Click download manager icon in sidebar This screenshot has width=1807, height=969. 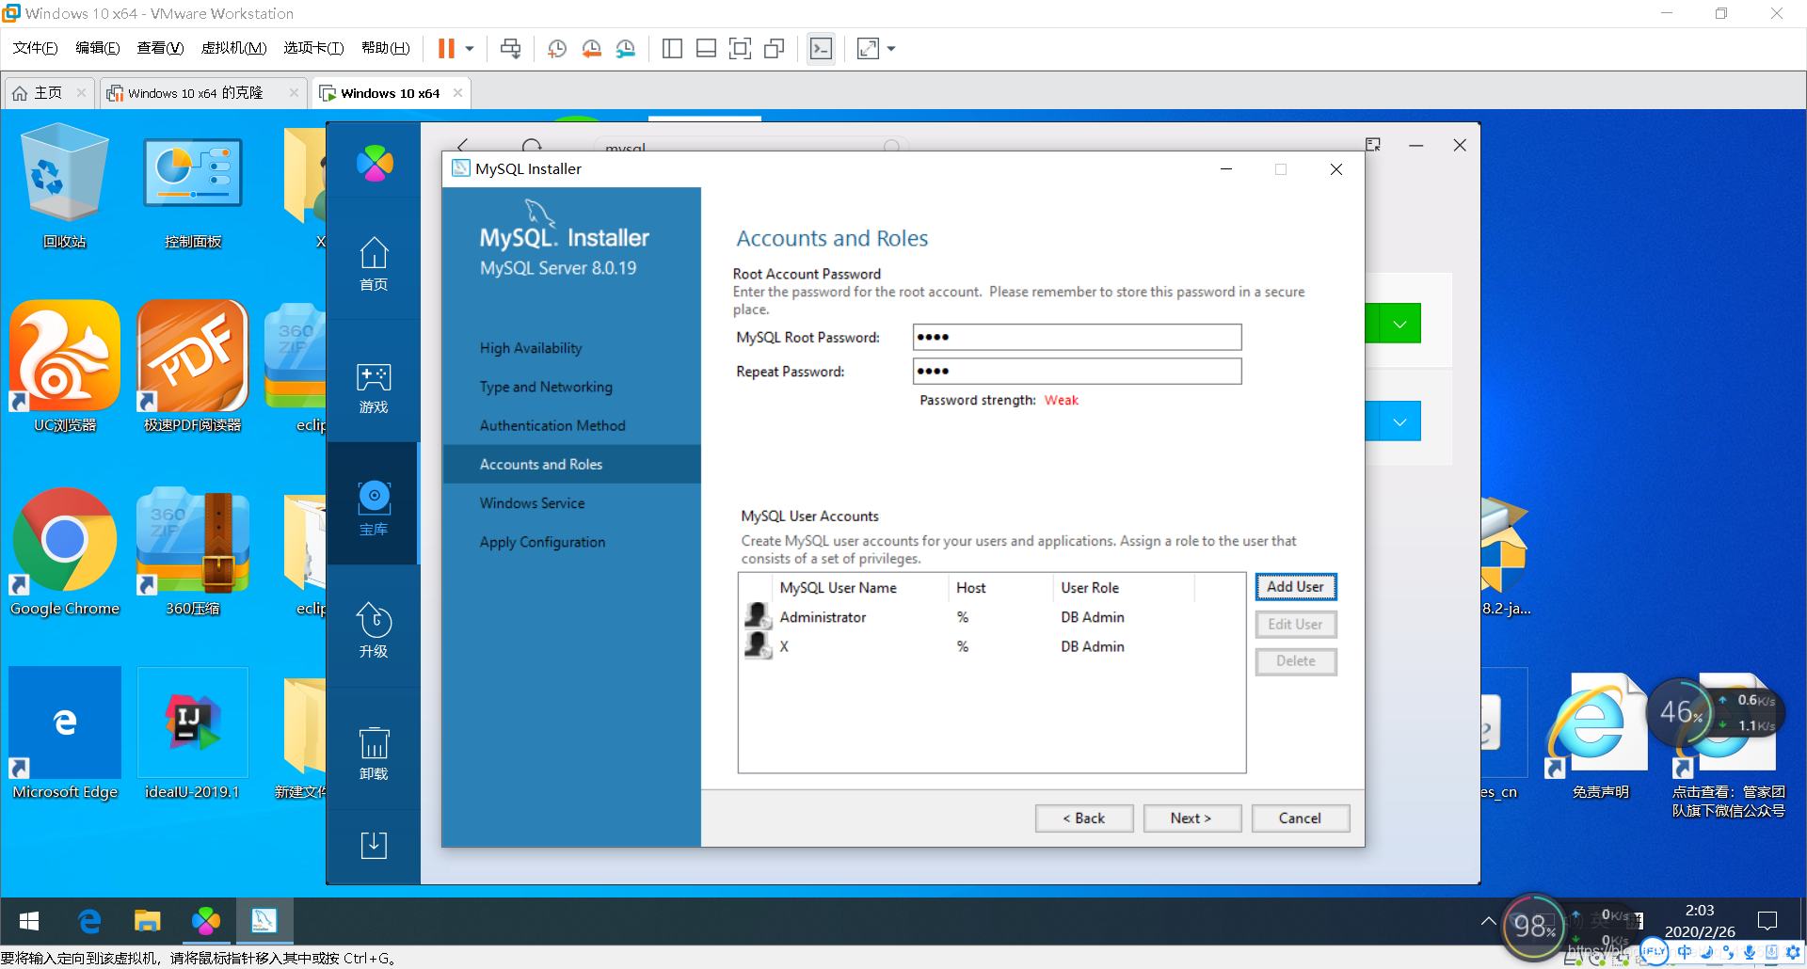click(374, 845)
